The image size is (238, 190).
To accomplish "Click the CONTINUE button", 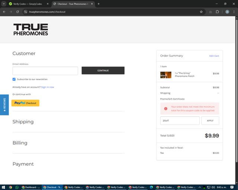I will [x=103, y=71].
